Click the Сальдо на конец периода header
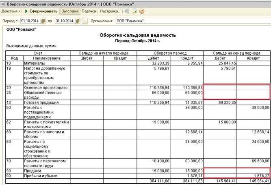Image resolution: width=271 pixels, height=185 pixels. coord(236,53)
